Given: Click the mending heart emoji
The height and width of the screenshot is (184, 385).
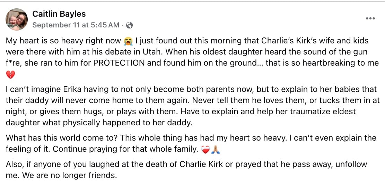Looking at the screenshot, I should coord(205,149).
